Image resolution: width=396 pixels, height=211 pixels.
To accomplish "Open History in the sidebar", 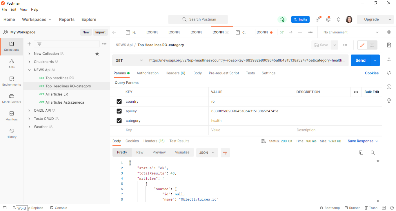I will [12, 133].
